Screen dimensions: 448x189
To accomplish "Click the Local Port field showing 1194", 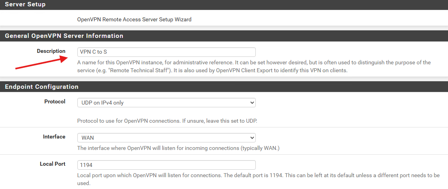I will (166, 165).
